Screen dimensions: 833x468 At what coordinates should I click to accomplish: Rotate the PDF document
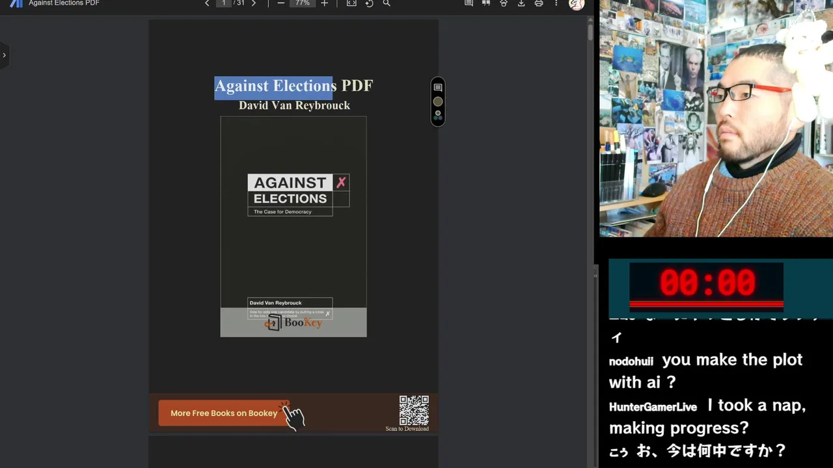click(369, 3)
